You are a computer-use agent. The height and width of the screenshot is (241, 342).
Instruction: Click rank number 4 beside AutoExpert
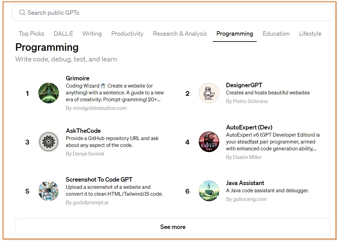point(187,142)
